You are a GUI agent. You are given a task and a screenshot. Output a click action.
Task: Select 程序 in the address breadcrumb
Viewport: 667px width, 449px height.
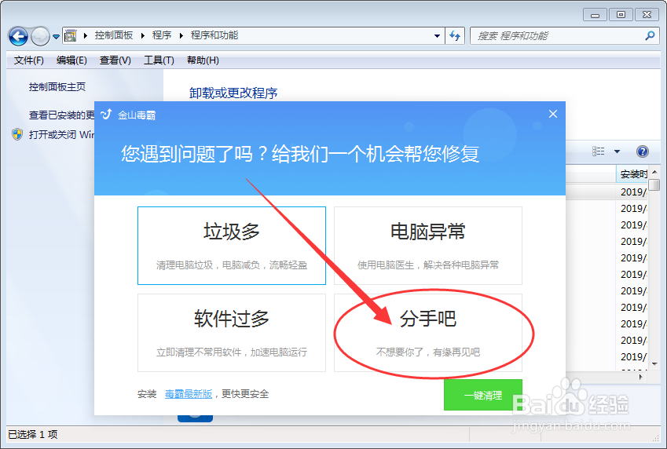coord(162,35)
